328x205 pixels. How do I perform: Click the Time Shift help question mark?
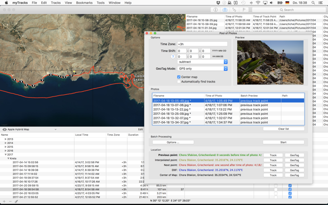[x=173, y=57]
